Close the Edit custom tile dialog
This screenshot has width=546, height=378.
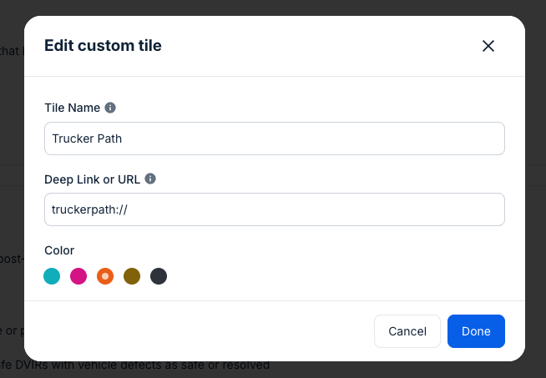coord(488,46)
